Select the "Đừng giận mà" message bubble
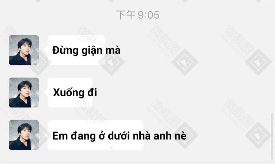275x164 pixels. point(77,50)
